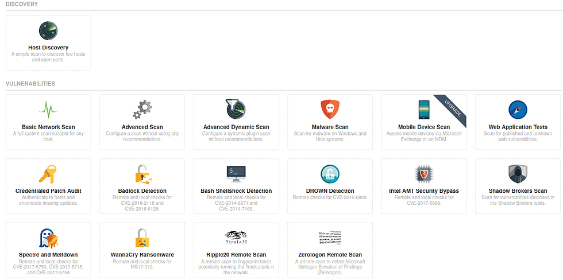
Task: Click the Web Application Tests compass icon
Action: (x=518, y=110)
